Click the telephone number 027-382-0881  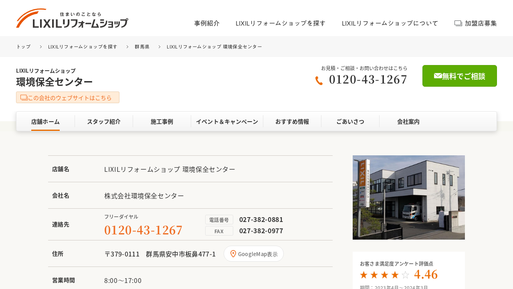pos(261,220)
